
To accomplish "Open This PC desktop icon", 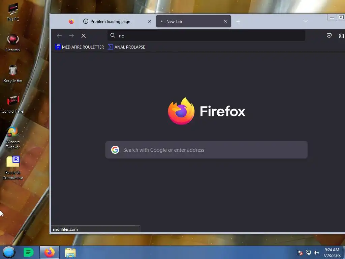I will [13, 12].
